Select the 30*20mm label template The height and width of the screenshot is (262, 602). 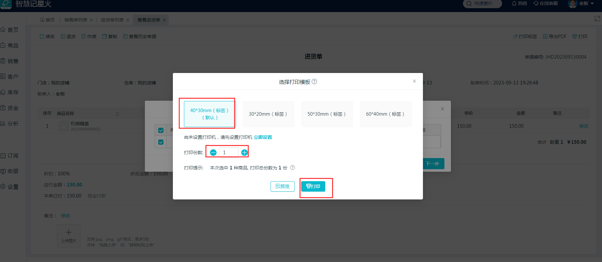pyautogui.click(x=268, y=114)
